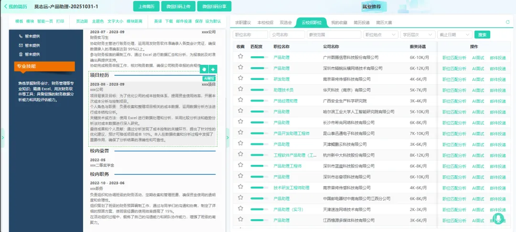Click the hand move icon above 项目经历

204,69
